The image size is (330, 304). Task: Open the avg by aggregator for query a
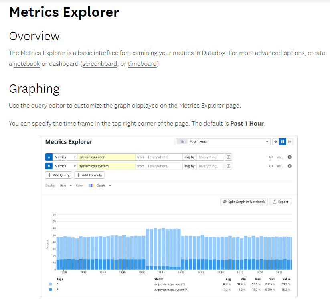(x=189, y=157)
